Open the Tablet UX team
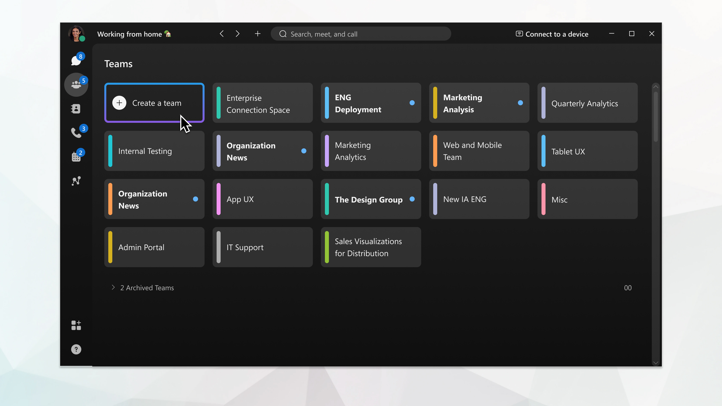Image resolution: width=722 pixels, height=406 pixels. pos(587,151)
